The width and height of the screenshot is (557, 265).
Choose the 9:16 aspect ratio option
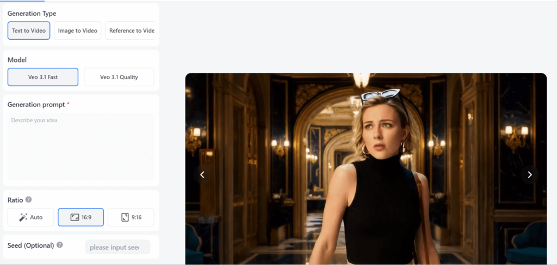point(131,217)
